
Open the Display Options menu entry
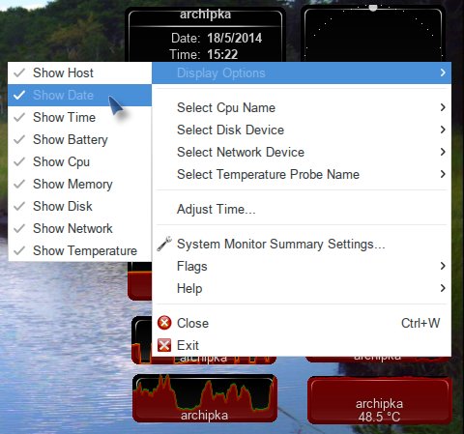(x=302, y=72)
